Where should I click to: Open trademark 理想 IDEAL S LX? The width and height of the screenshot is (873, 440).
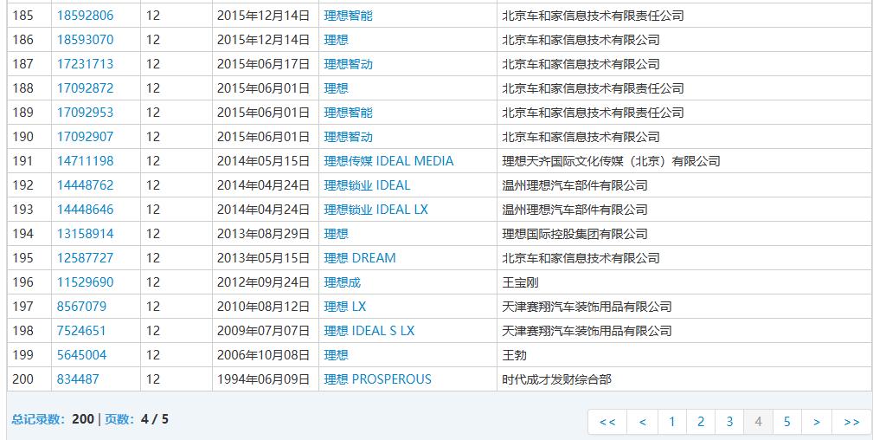coord(369,331)
